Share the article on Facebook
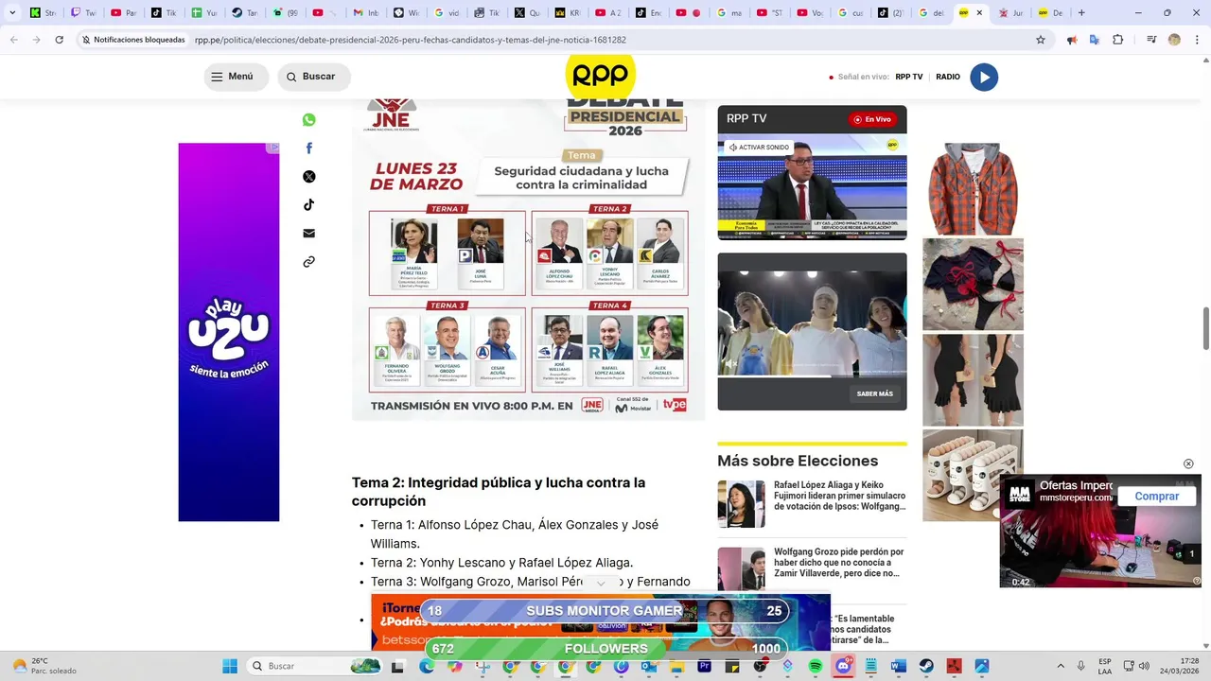Image resolution: width=1211 pixels, height=681 pixels. 308,148
